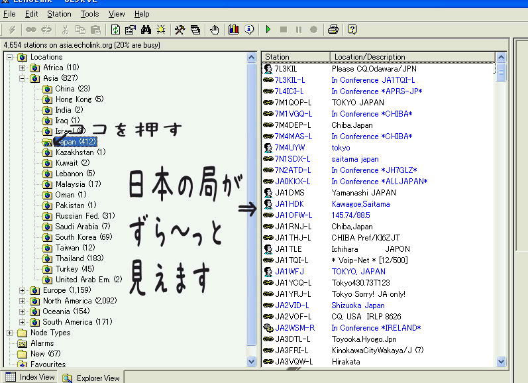Open the Help question mark icon
Screen dimensions: 528x383
pyautogui.click(x=352, y=30)
